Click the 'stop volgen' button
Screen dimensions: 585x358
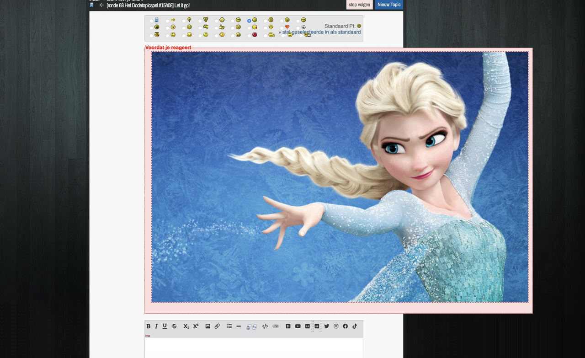coord(360,5)
